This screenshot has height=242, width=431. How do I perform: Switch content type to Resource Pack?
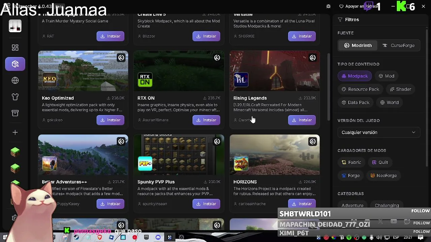[360, 89]
